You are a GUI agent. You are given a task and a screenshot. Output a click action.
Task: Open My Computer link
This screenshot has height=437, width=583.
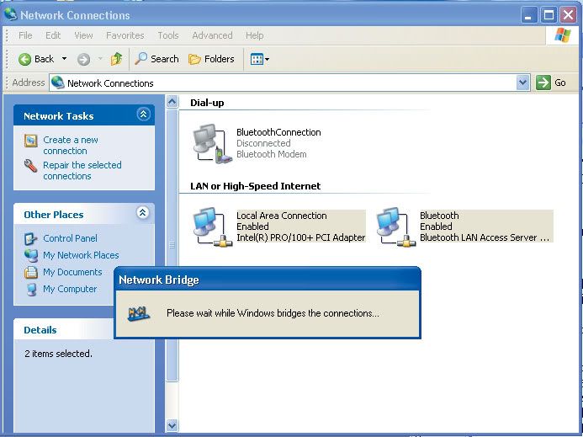(x=70, y=289)
